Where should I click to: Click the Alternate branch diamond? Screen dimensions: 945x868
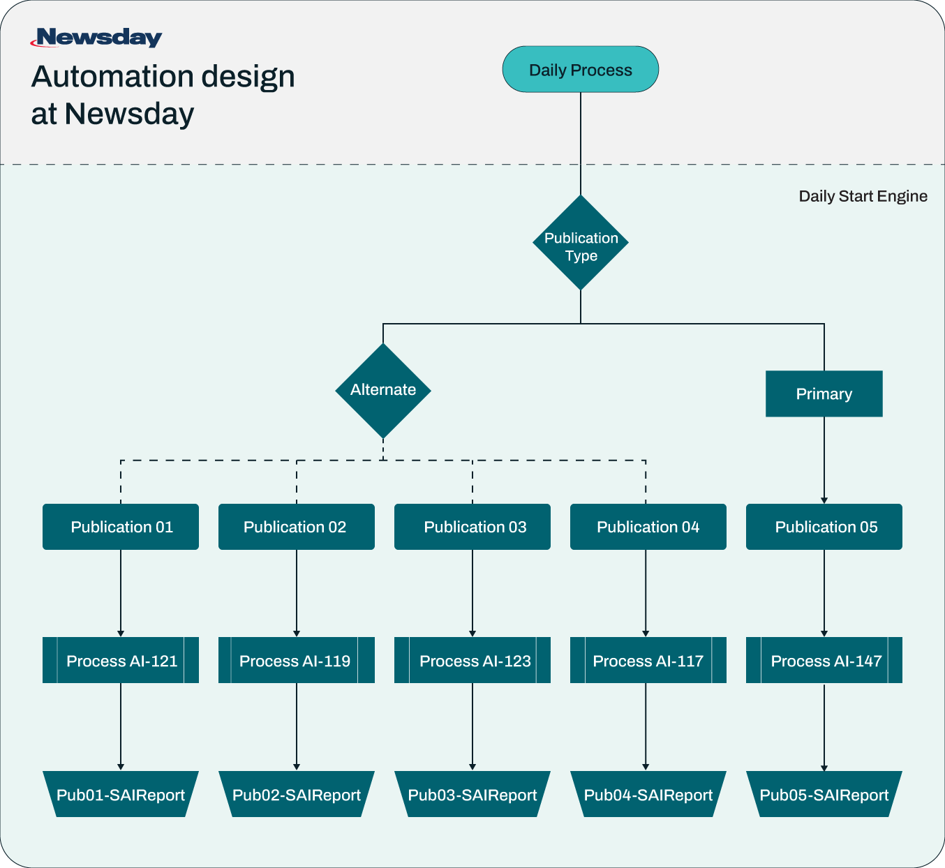point(382,390)
